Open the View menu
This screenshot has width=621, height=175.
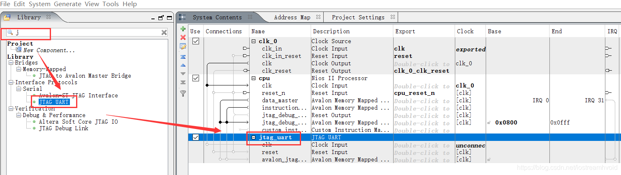point(92,4)
